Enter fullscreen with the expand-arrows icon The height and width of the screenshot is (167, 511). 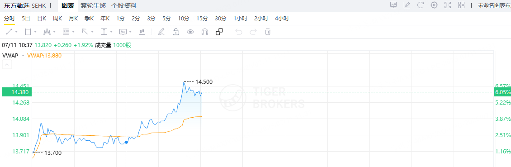coord(447,5)
